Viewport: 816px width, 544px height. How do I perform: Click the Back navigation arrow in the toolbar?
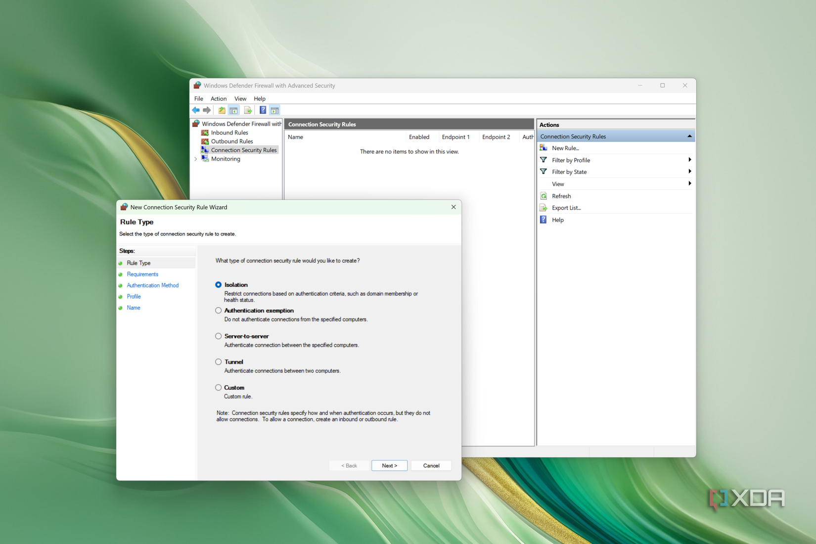coord(196,110)
